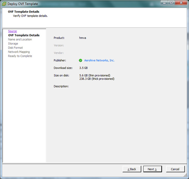Select the Network Mapping wizard step
This screenshot has height=179, width=189.
coord(19,52)
